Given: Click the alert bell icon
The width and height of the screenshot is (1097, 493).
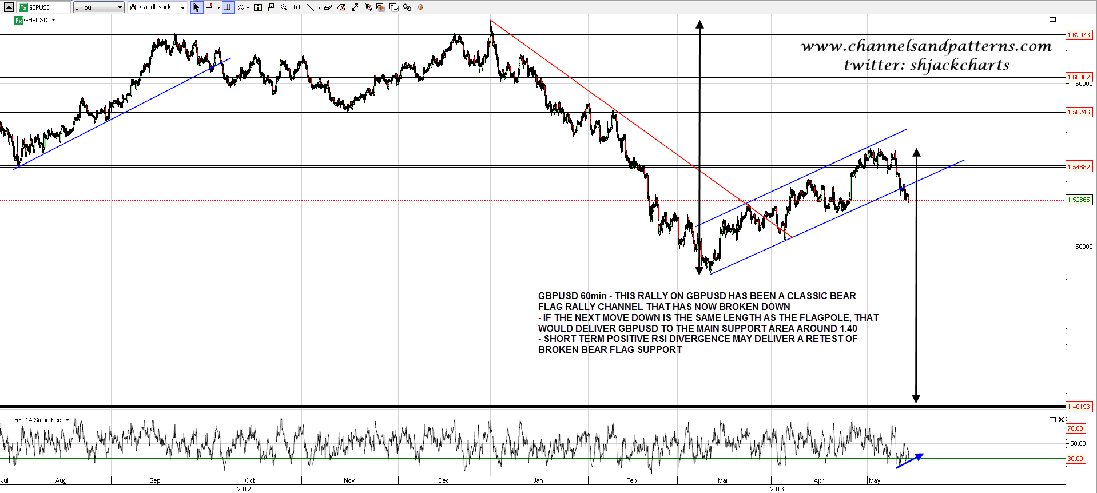Looking at the screenshot, I should point(420,7).
